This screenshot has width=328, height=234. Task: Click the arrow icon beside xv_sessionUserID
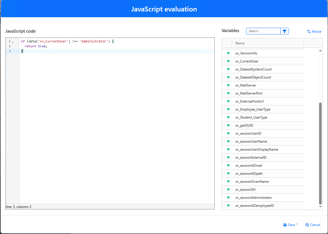pyautogui.click(x=229, y=133)
